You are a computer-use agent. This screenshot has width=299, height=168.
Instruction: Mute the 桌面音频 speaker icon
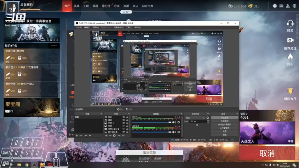tap(174, 132)
